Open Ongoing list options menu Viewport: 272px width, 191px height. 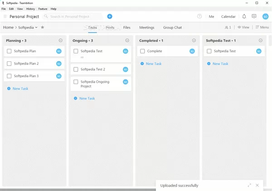127,41
